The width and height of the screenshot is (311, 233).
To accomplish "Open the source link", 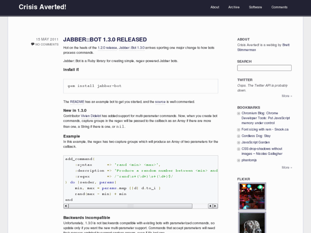I will tap(160, 102).
